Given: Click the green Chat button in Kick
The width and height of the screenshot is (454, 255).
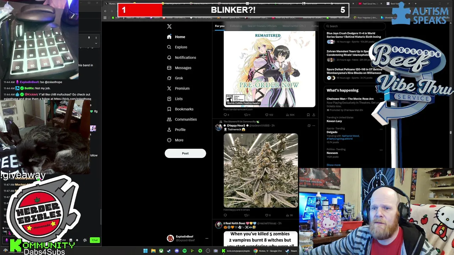Looking at the screenshot, I should [95, 240].
